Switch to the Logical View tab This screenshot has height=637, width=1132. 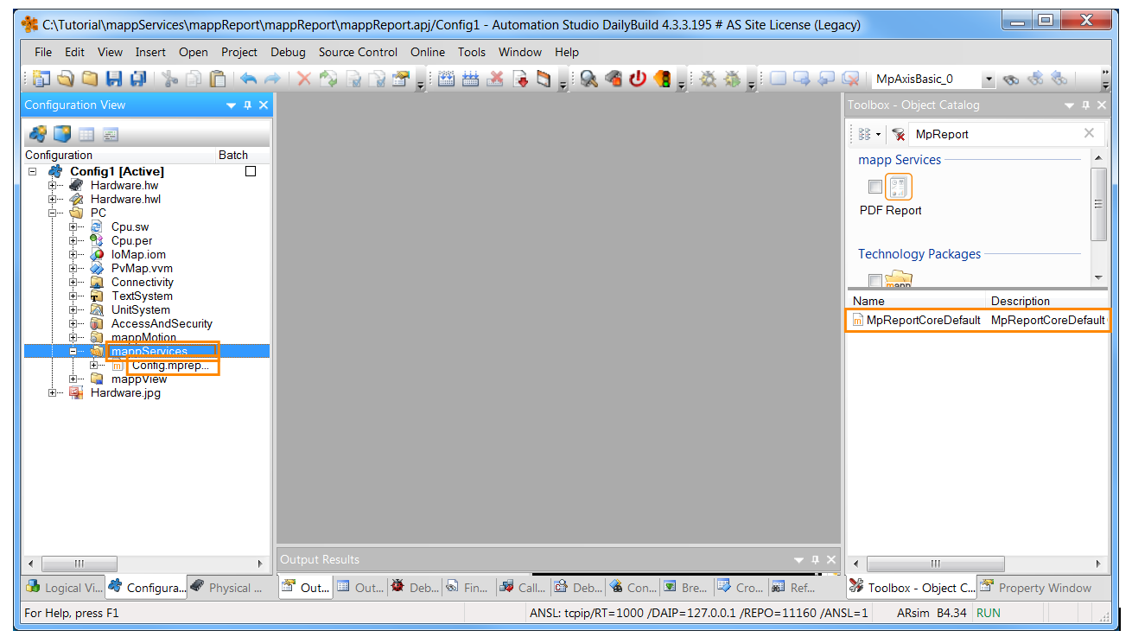point(63,588)
